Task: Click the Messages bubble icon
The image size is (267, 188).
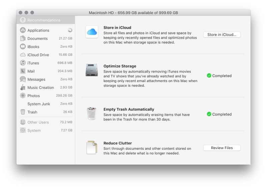Action: pyautogui.click(x=23, y=79)
